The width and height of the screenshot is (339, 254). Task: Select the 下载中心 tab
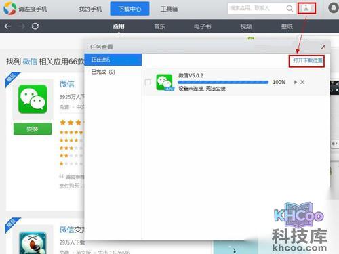coord(129,9)
